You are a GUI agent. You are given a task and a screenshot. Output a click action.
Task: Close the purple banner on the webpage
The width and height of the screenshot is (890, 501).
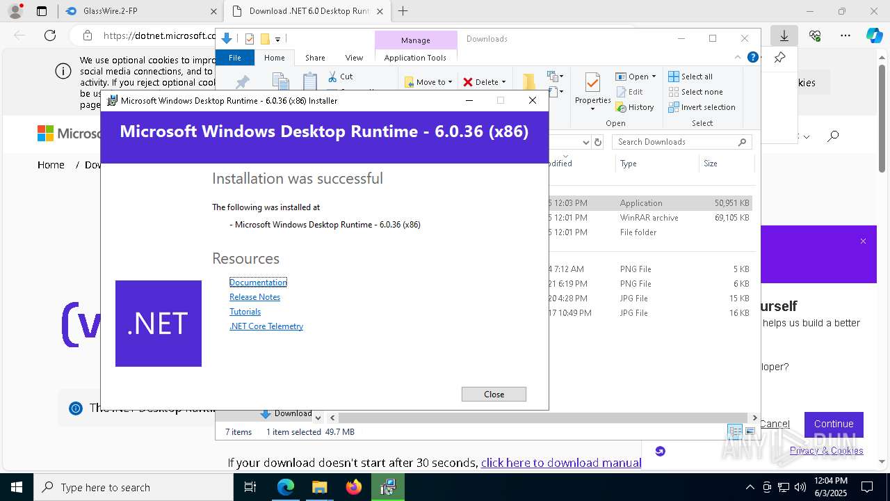863,241
